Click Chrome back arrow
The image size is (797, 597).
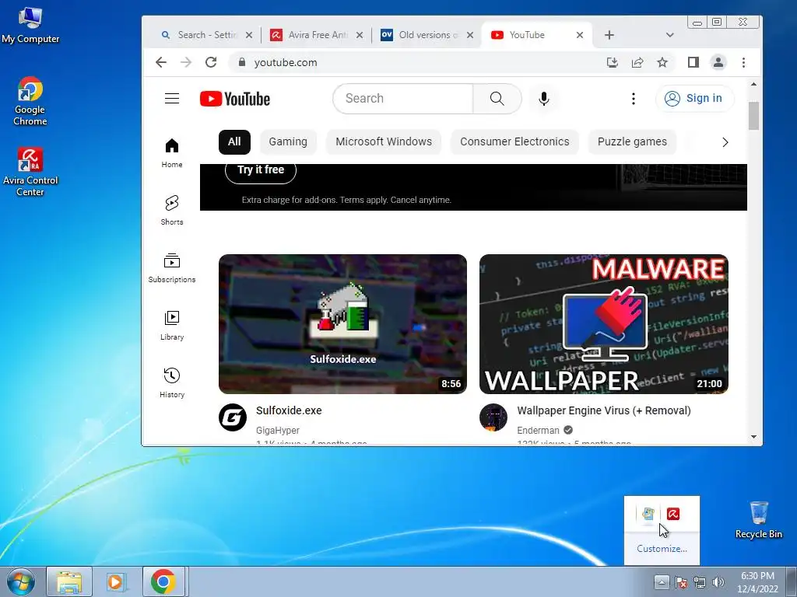(x=161, y=62)
